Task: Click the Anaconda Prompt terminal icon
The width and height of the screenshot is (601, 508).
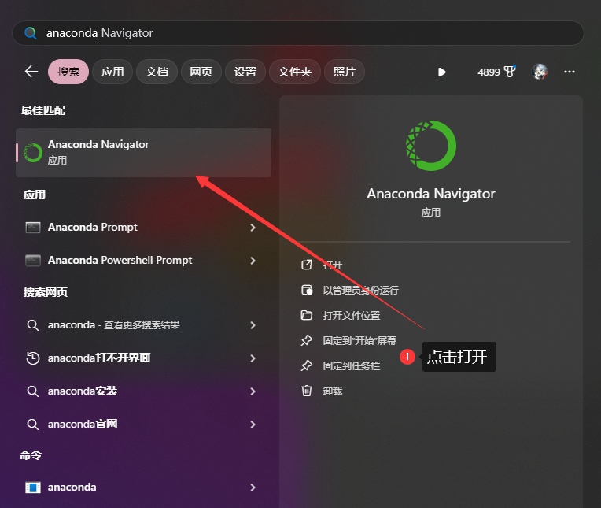Action: click(x=33, y=228)
